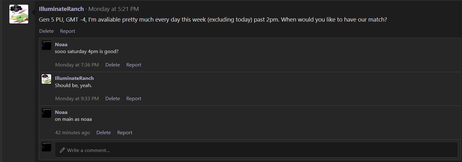
Task: Report the main Gen 5 PU post
Action: (67, 31)
